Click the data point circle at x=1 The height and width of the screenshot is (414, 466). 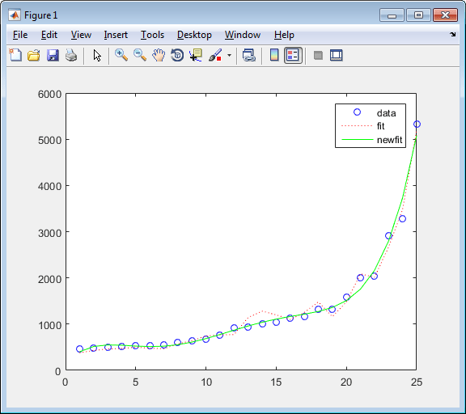pos(79,349)
